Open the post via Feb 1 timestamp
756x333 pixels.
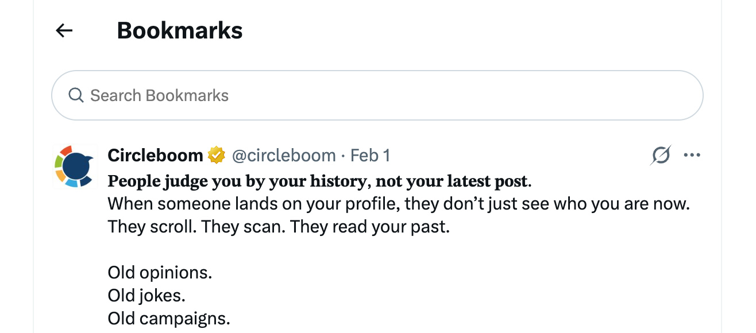click(370, 155)
